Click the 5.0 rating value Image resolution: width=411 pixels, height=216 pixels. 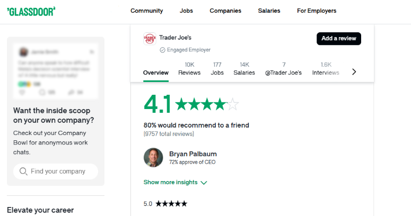(x=148, y=204)
